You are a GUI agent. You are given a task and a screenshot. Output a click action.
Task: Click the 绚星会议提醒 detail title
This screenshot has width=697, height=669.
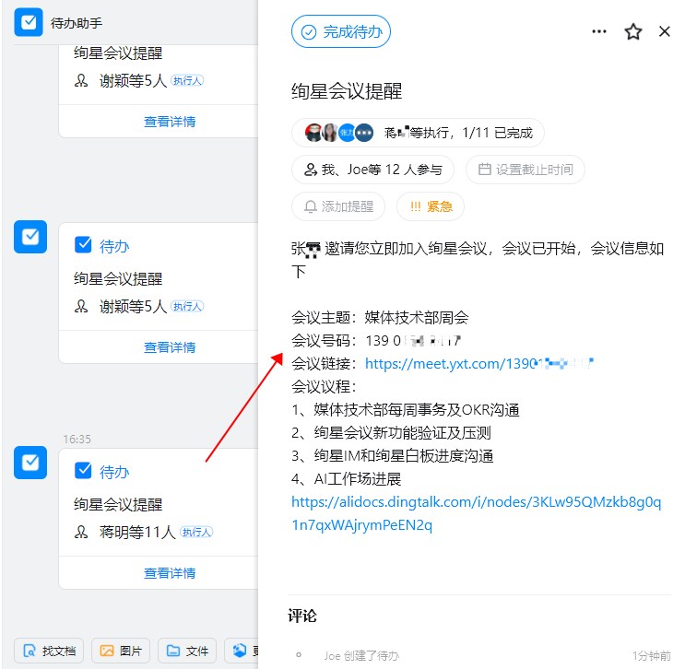pos(347,91)
